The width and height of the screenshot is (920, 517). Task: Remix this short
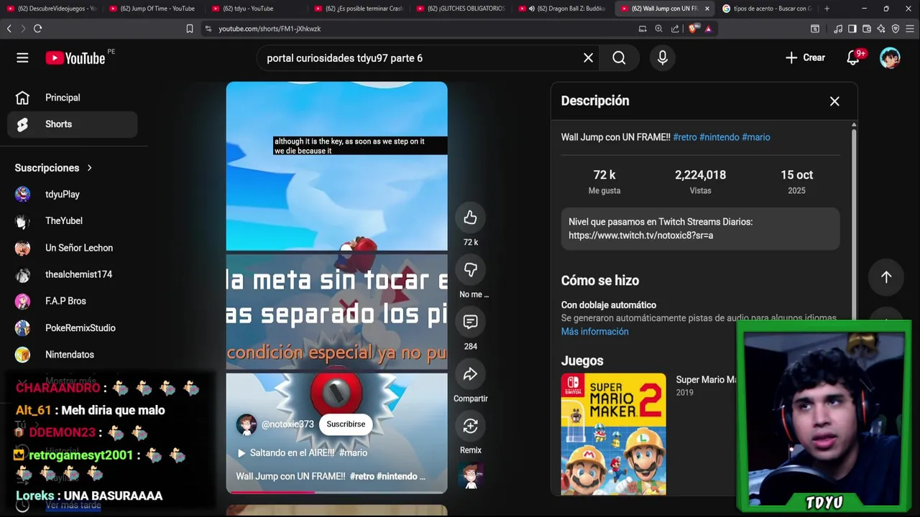pos(470,427)
